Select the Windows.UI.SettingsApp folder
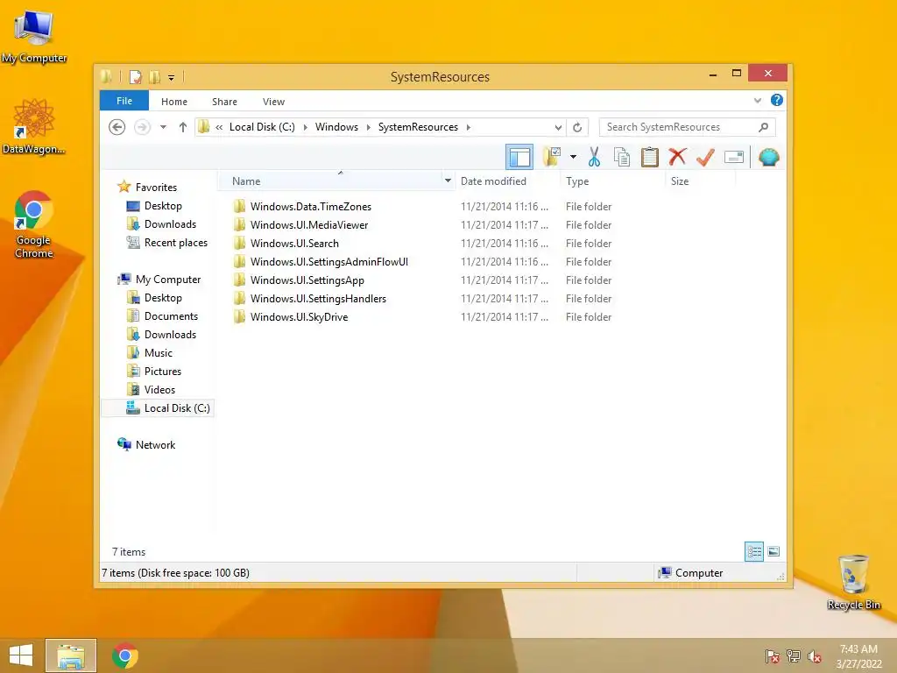 307,280
